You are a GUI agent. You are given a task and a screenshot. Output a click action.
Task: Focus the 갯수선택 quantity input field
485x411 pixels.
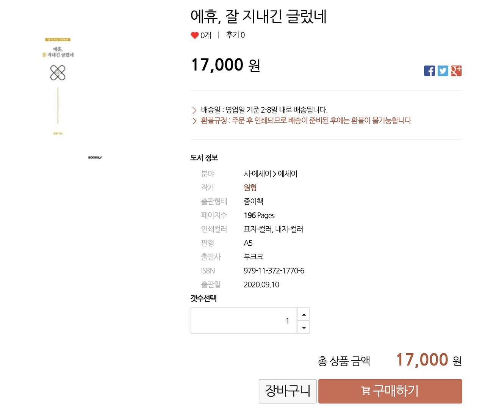244,321
